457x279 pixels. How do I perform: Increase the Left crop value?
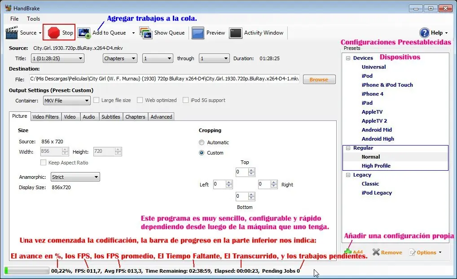tap(229, 182)
